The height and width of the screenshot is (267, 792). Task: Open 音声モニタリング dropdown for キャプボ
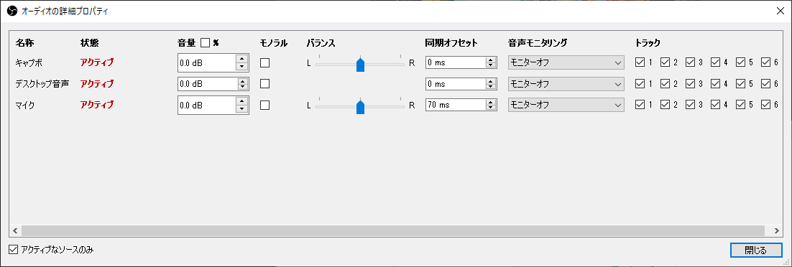(566, 63)
